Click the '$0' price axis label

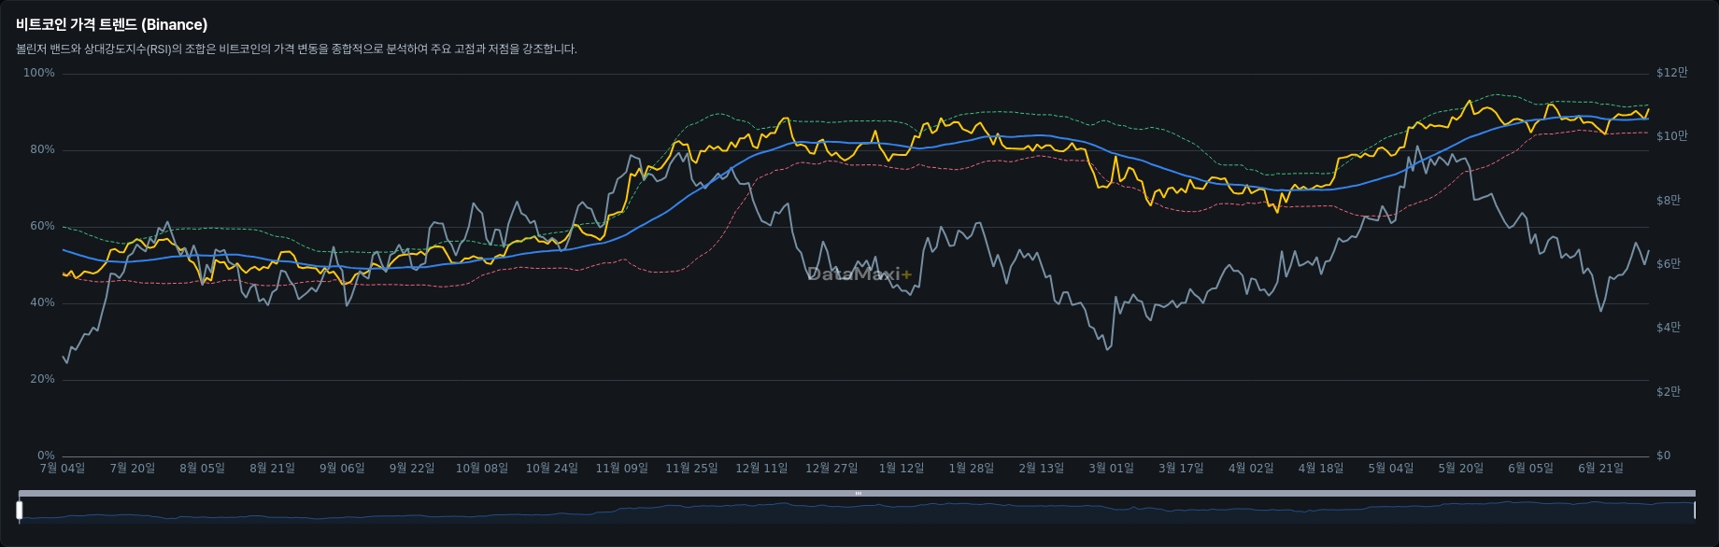[1663, 456]
